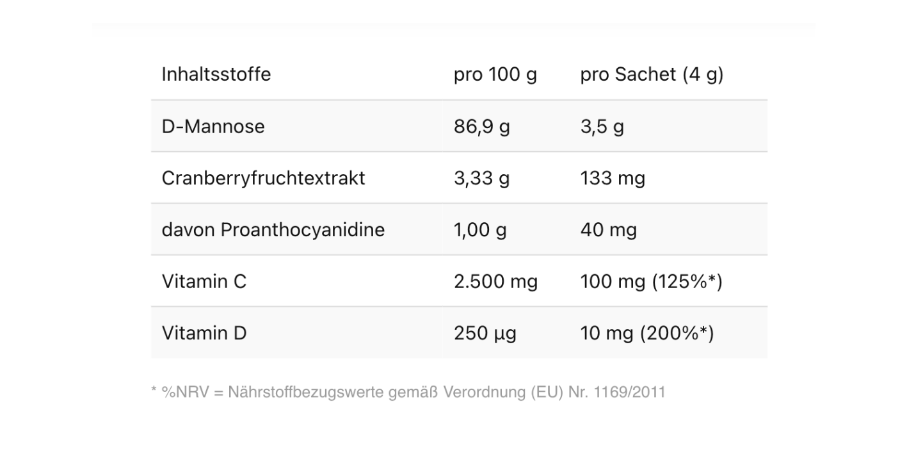Select the D-Mannose row label
Viewport: 907px width, 454px height.
213,126
